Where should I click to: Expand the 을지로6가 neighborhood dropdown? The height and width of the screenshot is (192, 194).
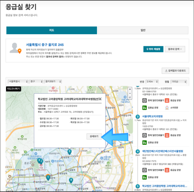click(x=53, y=81)
